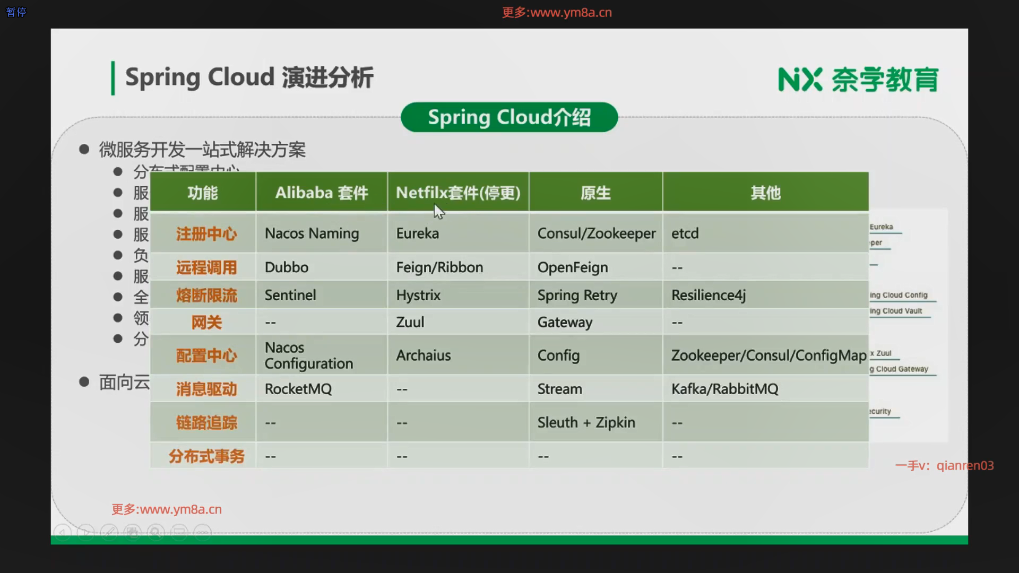Click the previous slide arrow icon
The width and height of the screenshot is (1019, 573).
[63, 532]
